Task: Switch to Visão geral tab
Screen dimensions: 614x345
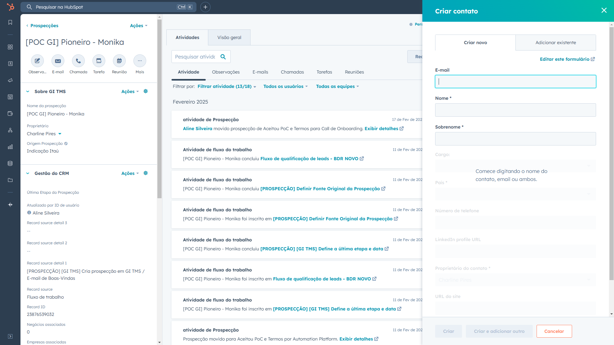Action: [229, 37]
